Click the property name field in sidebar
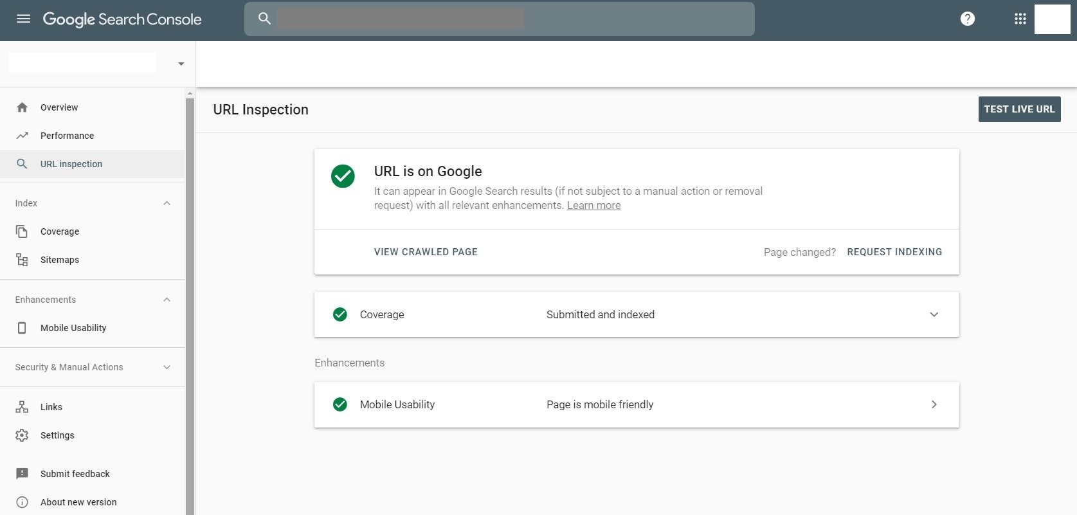 [82, 62]
